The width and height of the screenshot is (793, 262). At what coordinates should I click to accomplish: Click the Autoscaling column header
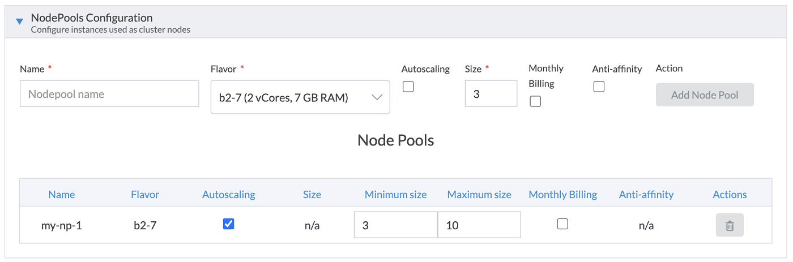[228, 195]
